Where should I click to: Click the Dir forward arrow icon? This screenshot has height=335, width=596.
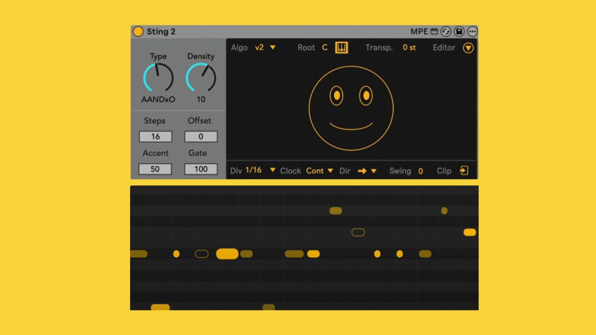pos(361,171)
